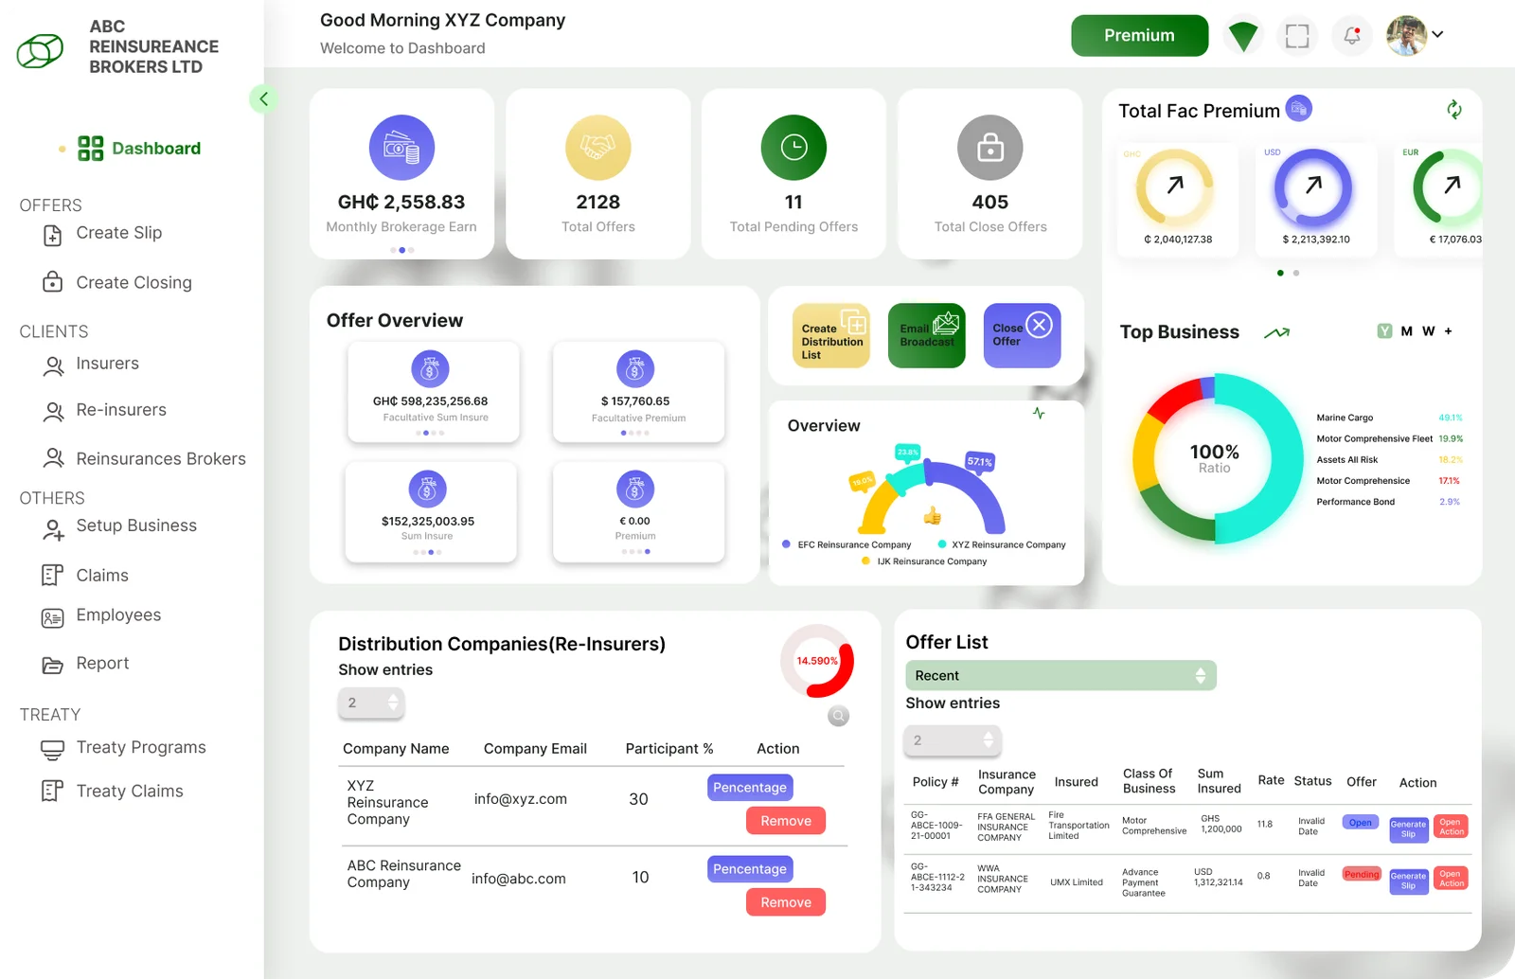Remove ABC Reinsurance Company
This screenshot has width=1515, height=979.
(786, 902)
